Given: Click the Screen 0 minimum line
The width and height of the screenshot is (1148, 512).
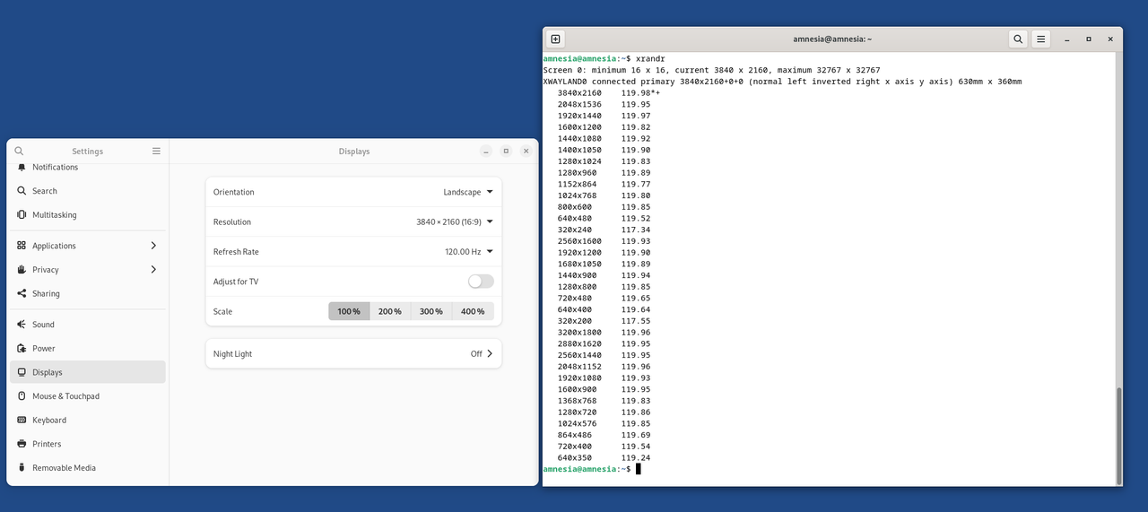Looking at the screenshot, I should 711,70.
